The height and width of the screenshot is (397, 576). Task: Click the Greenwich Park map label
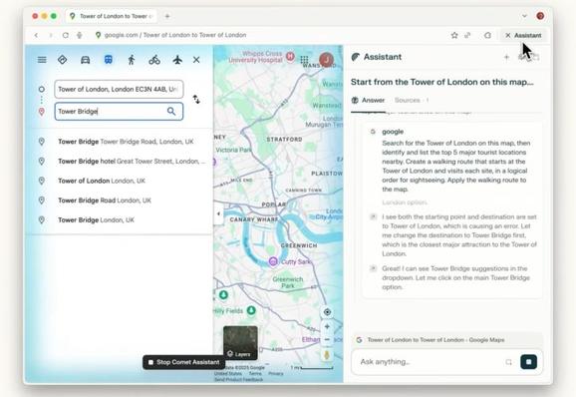click(288, 282)
